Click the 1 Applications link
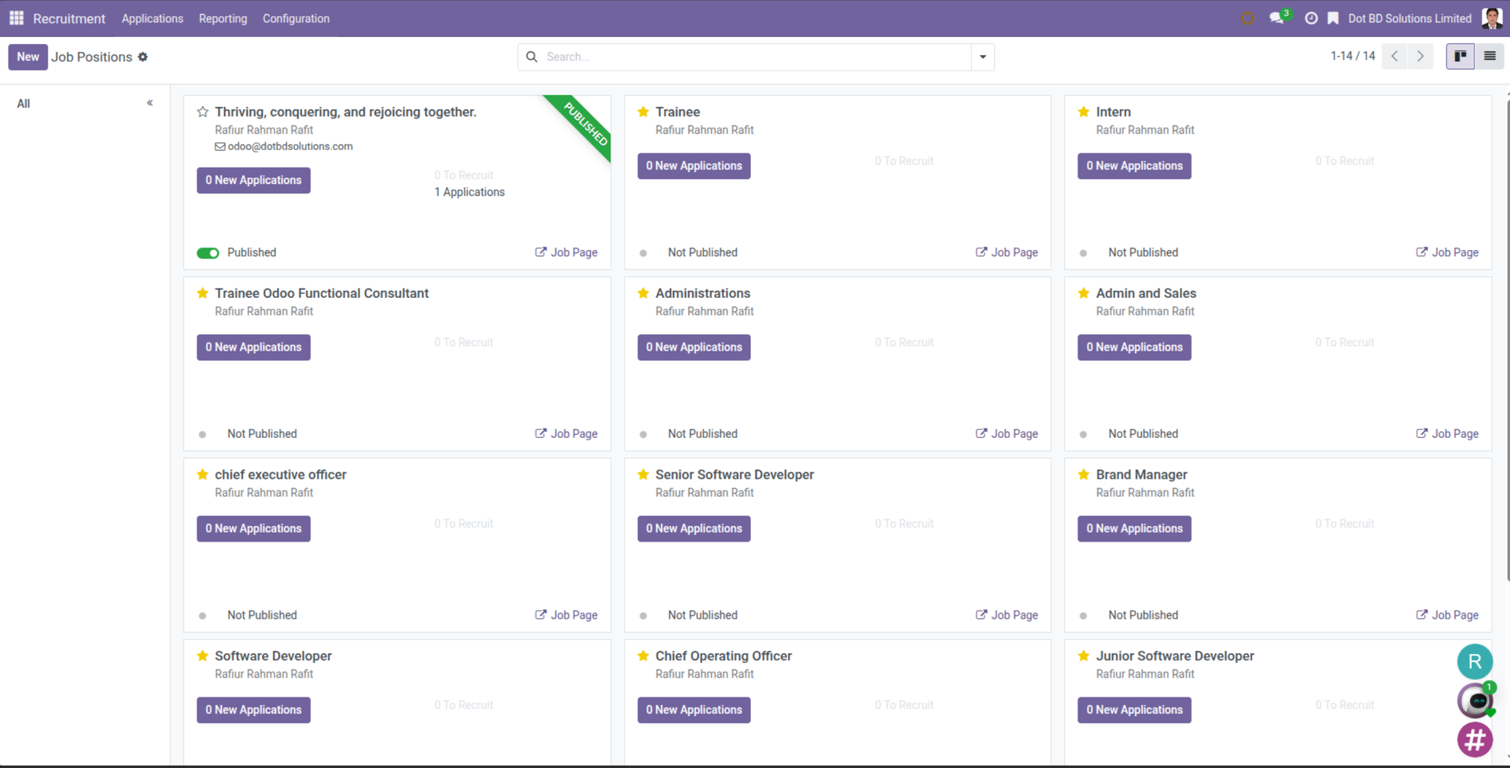The width and height of the screenshot is (1510, 768). [x=470, y=192]
